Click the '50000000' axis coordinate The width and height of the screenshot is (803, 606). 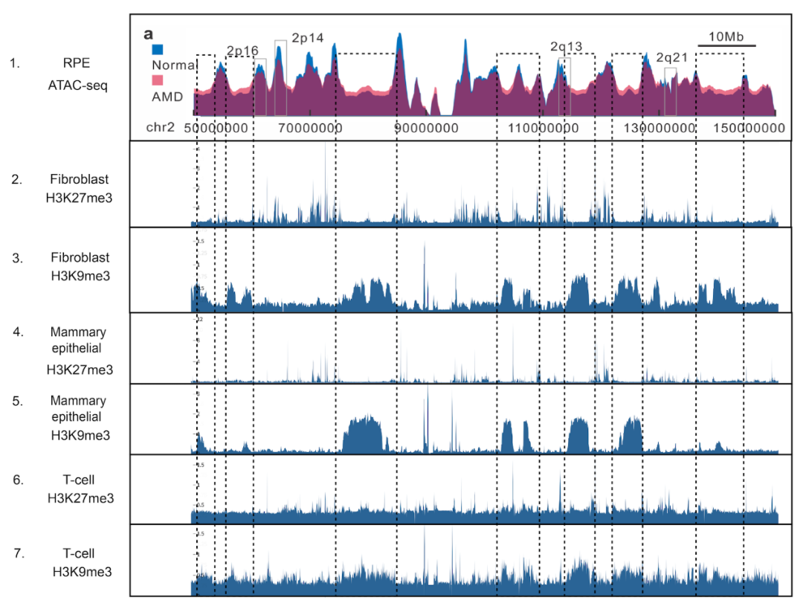tap(216, 128)
